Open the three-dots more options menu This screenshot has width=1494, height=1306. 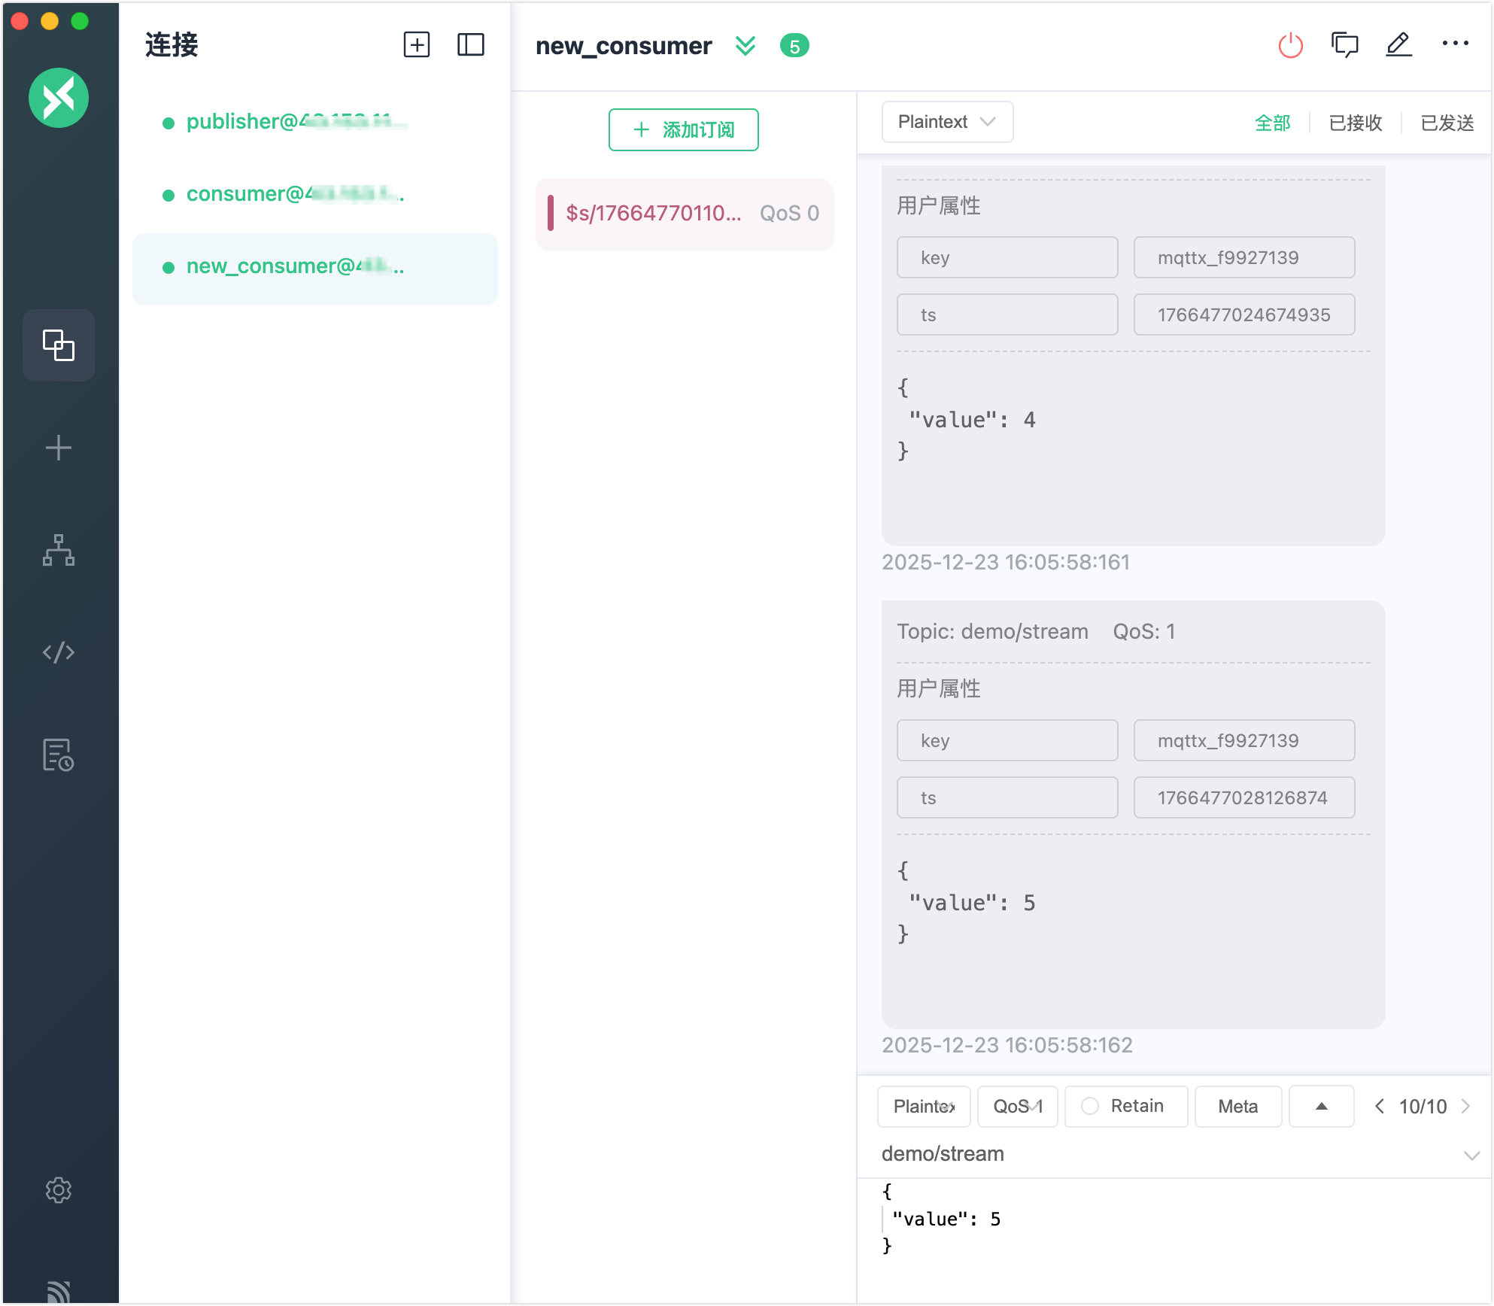coord(1455,44)
